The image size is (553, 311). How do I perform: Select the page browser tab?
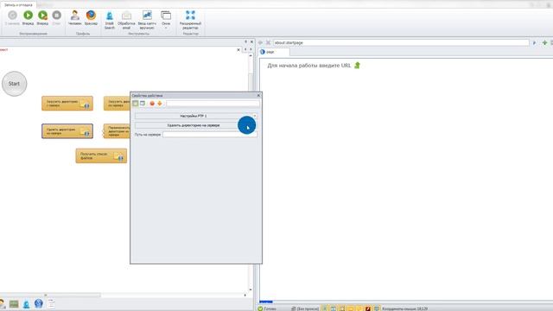275,52
